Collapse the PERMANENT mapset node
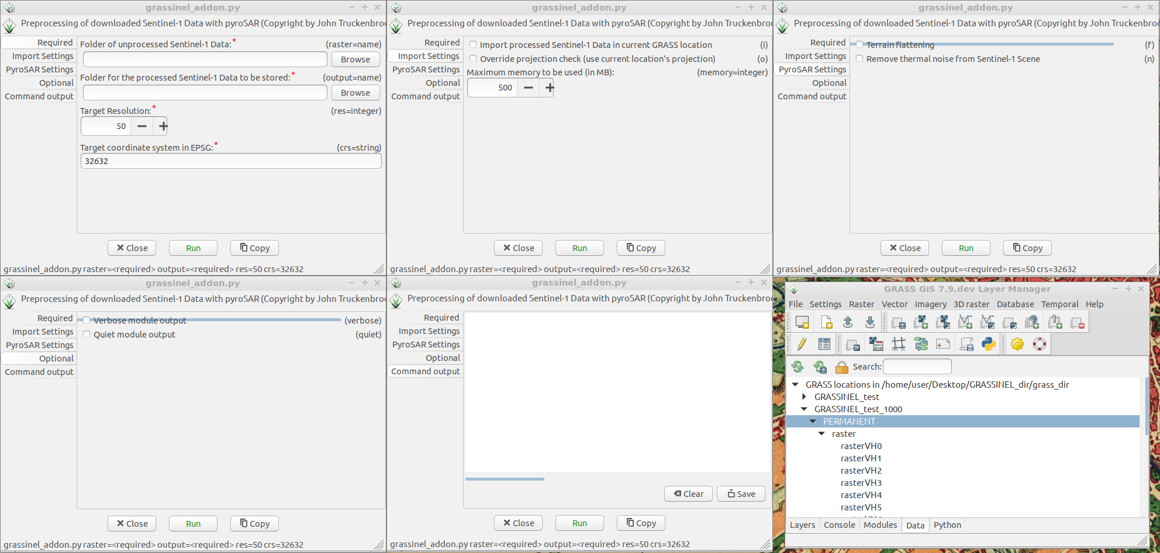Image resolution: width=1160 pixels, height=553 pixels. [x=813, y=422]
